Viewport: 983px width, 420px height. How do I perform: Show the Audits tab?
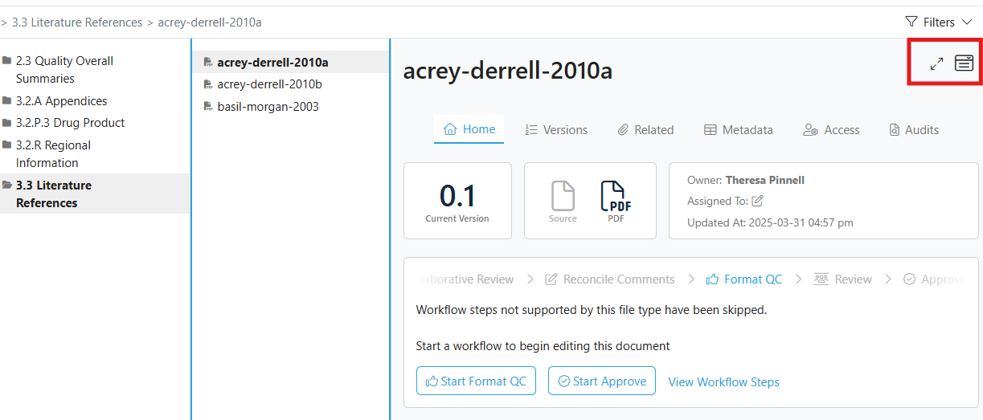point(914,130)
